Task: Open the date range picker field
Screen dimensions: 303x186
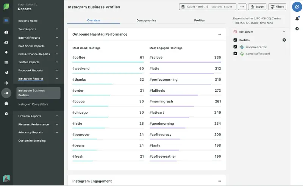Action: (207, 7)
